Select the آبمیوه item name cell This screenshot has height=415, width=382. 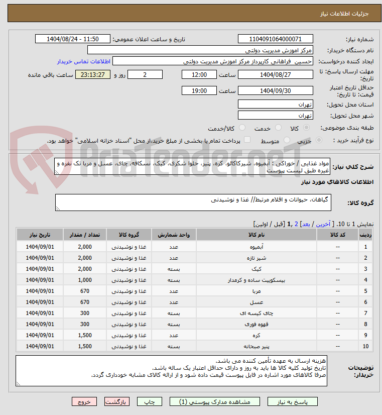coord(257,247)
